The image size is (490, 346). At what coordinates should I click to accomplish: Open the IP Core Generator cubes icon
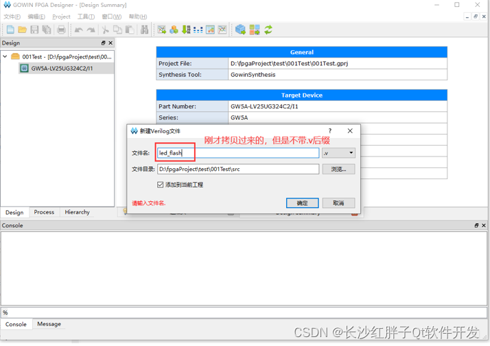point(174,30)
